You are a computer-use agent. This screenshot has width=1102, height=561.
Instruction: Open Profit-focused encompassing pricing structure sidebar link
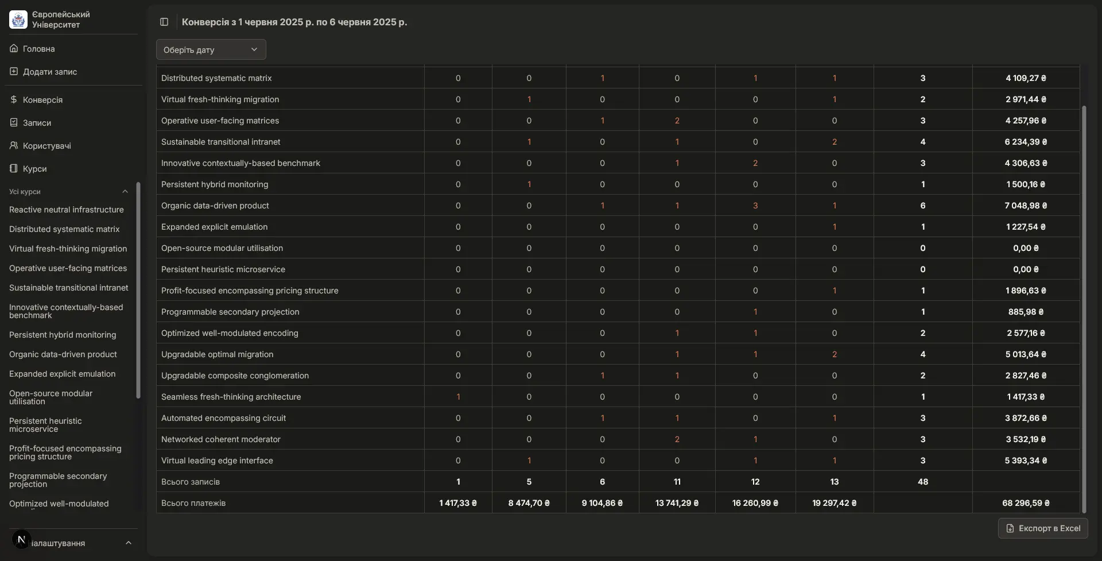[x=65, y=452]
